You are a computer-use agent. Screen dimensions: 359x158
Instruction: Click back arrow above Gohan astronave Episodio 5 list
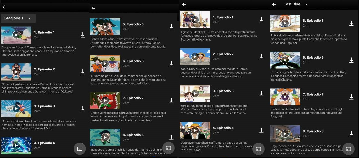(93, 8)
